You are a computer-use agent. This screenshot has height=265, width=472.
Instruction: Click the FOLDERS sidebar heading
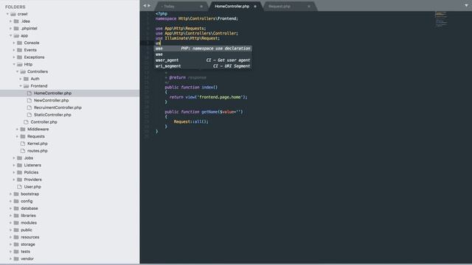[x=15, y=7]
